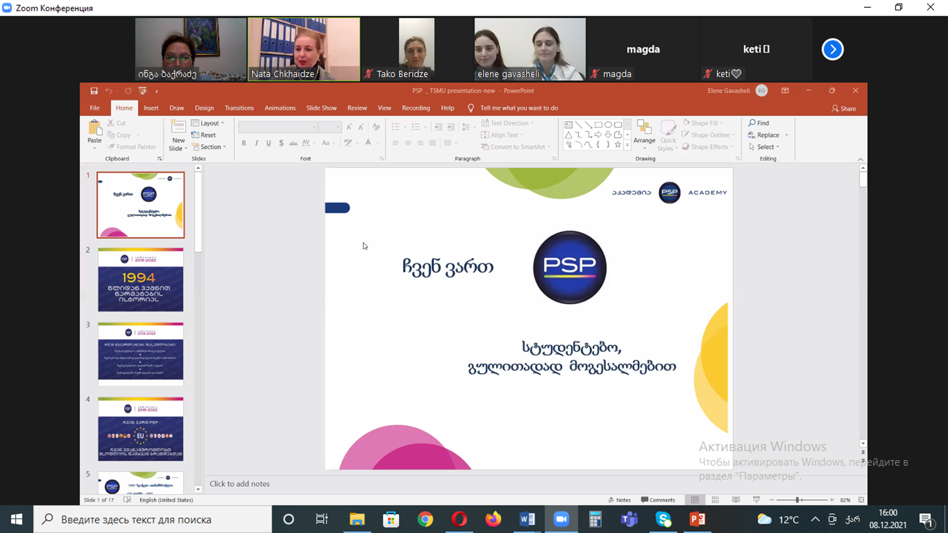Image resolution: width=948 pixels, height=533 pixels.
Task: Click Nata Chkhaidze video tile in Zoom
Action: 304,49
